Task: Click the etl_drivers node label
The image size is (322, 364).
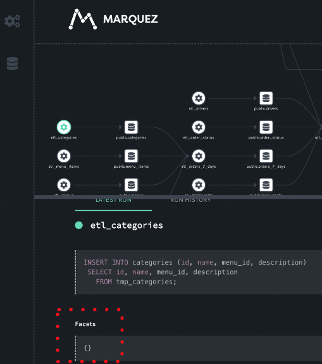Action: tap(199, 108)
